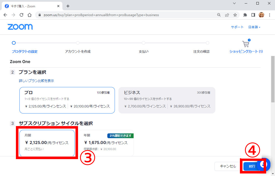Click ¥ 2,700.00/月/ラインセンス price
This screenshot has height=176, width=275.
pyautogui.click(x=145, y=106)
